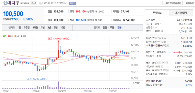Show the 주봉 weekly candle chart
195x93 pixels.
point(112,27)
